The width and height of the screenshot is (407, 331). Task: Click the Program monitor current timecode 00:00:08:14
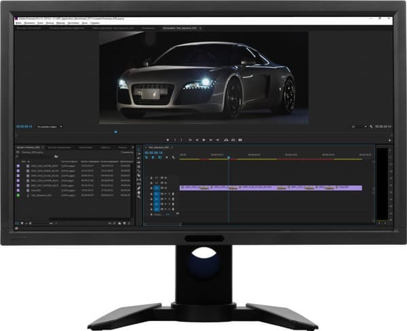pyautogui.click(x=24, y=127)
